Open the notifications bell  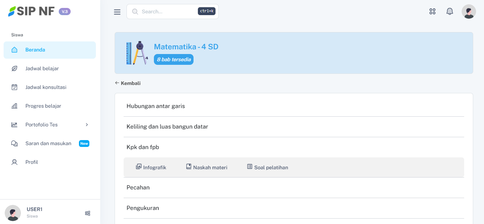tap(449, 12)
